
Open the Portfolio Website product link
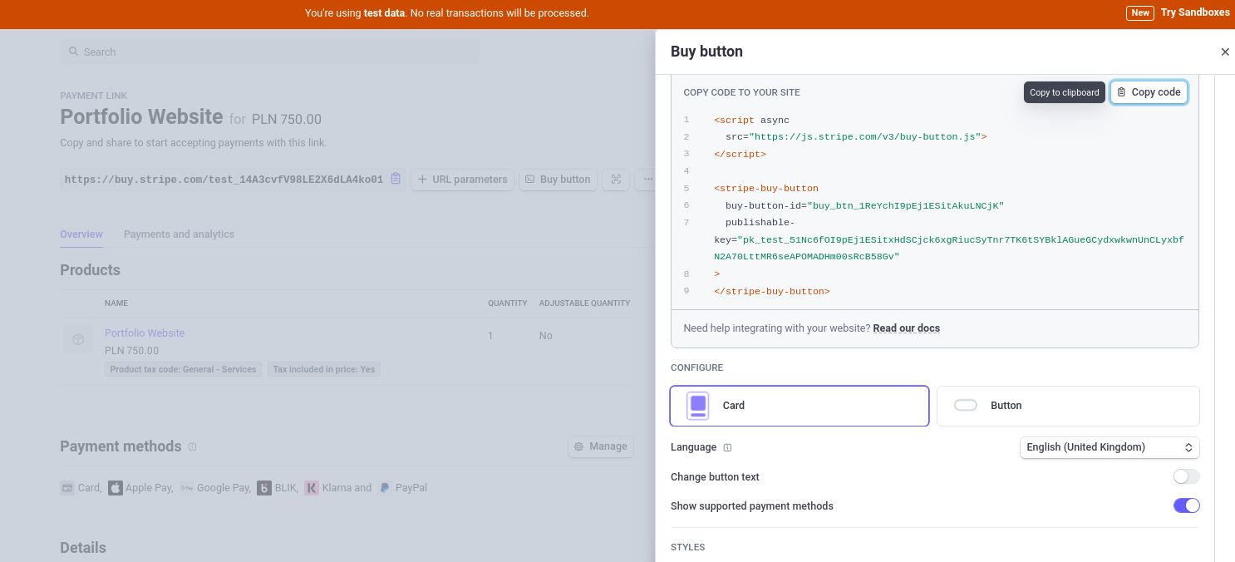tap(145, 333)
